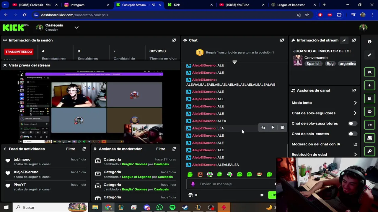This screenshot has height=212, width=378.
Task: Pop out the Chat panel
Action: click(x=282, y=40)
